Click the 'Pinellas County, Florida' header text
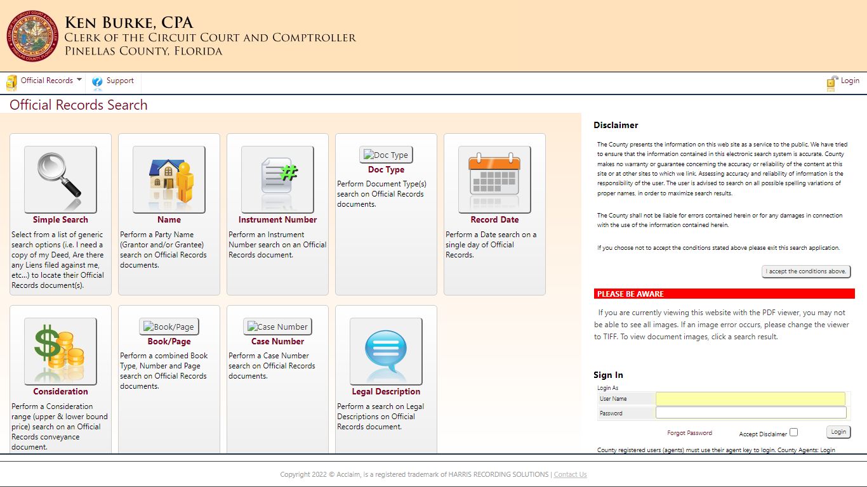867x487 pixels. [143, 51]
